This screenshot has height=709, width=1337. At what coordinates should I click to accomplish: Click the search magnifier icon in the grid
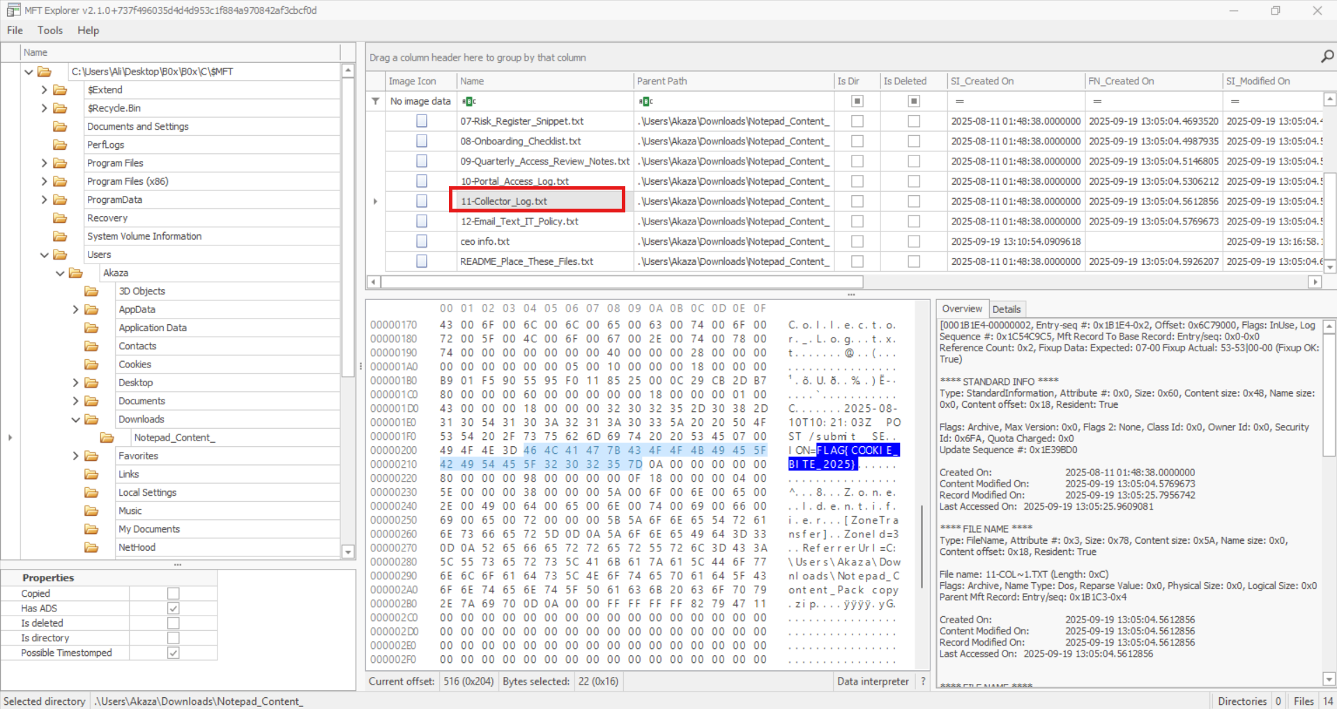(1327, 56)
